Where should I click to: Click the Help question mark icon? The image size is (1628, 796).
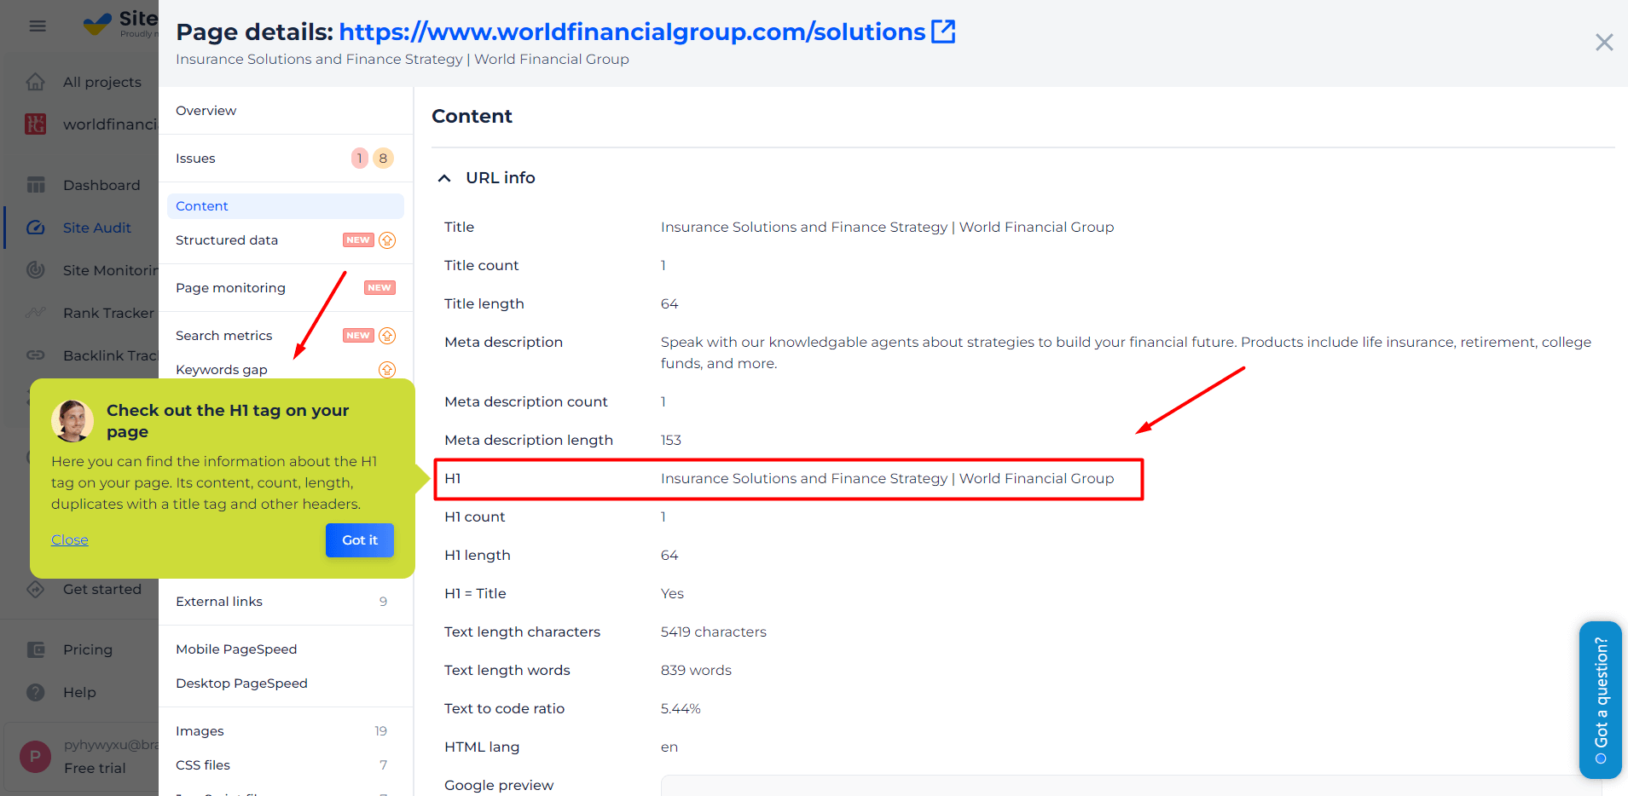point(35,692)
